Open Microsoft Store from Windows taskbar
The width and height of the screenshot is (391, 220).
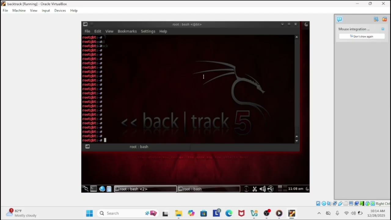203,213
